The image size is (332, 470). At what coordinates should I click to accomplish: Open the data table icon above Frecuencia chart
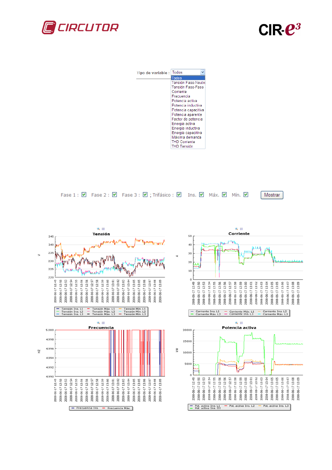coord(103,323)
